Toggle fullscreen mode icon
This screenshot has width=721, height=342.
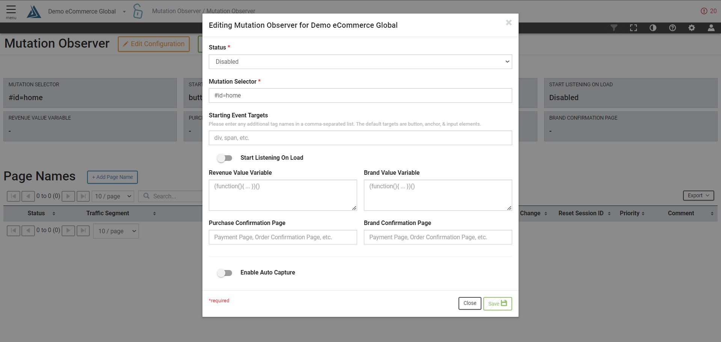(x=634, y=28)
